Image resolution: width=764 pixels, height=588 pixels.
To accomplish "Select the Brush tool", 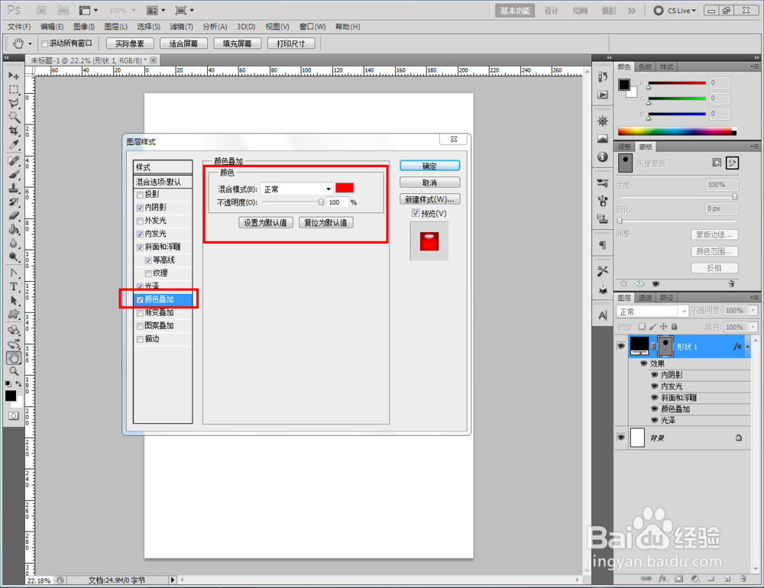I will [14, 174].
